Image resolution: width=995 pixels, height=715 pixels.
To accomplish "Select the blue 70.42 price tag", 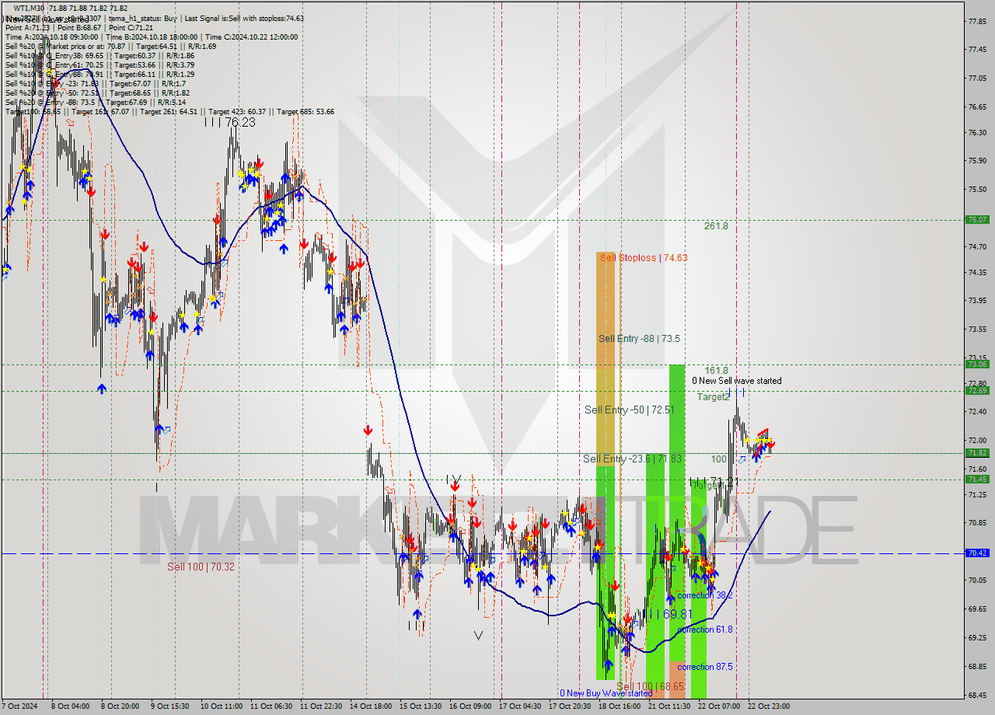I will 977,553.
